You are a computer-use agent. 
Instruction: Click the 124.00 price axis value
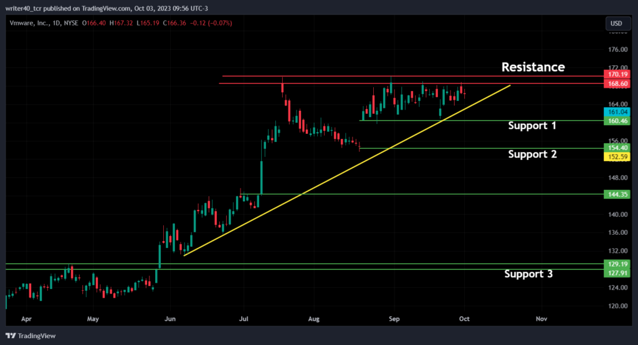click(x=617, y=287)
